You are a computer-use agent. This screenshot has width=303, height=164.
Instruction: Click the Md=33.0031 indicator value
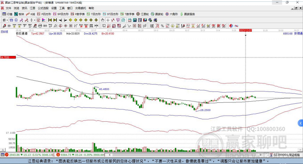[x=73, y=33]
